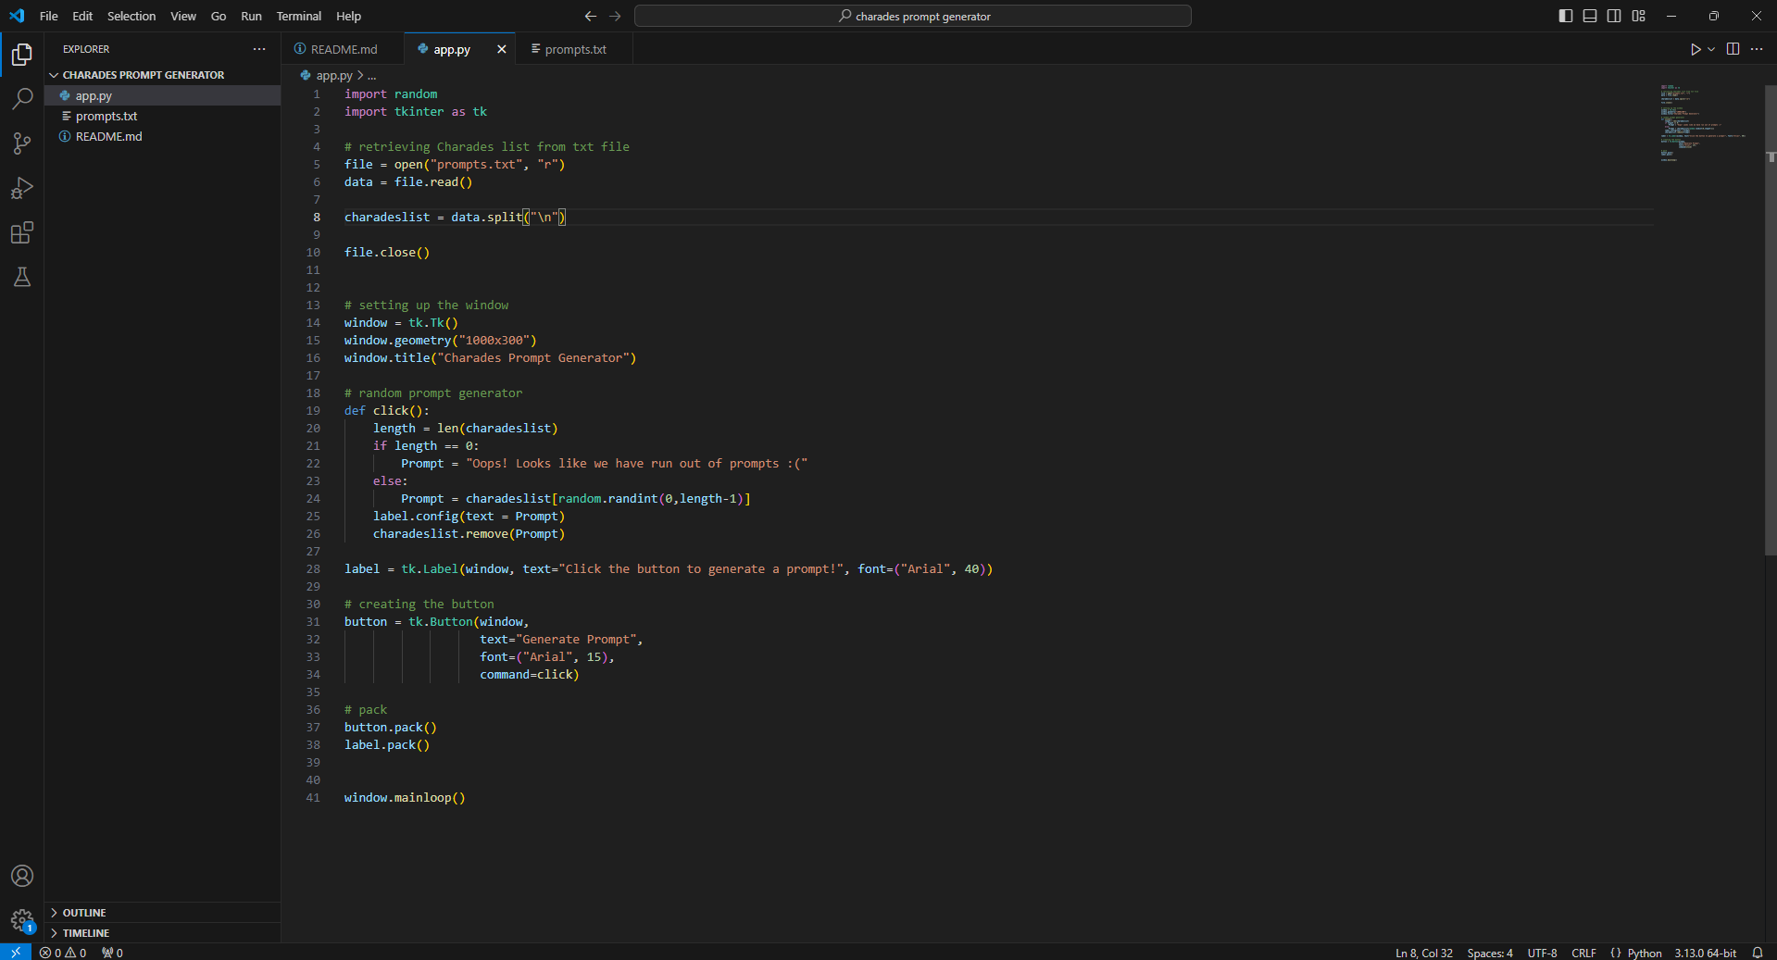Open the Accounts menu icon
Viewport: 1777px width, 960px height.
point(22,876)
